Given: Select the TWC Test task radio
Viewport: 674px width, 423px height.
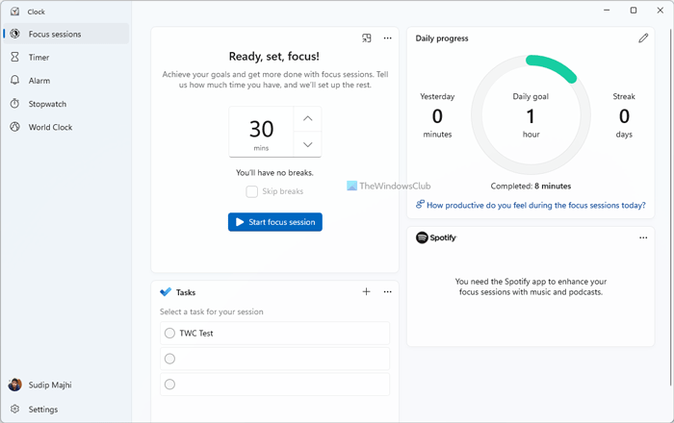Looking at the screenshot, I should pos(170,334).
